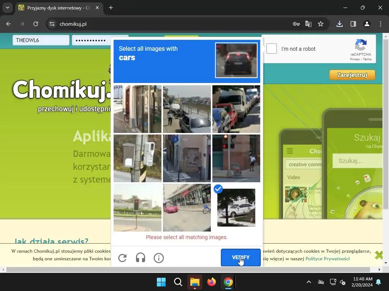Open the Polityce Prywatności link

pos(327,258)
